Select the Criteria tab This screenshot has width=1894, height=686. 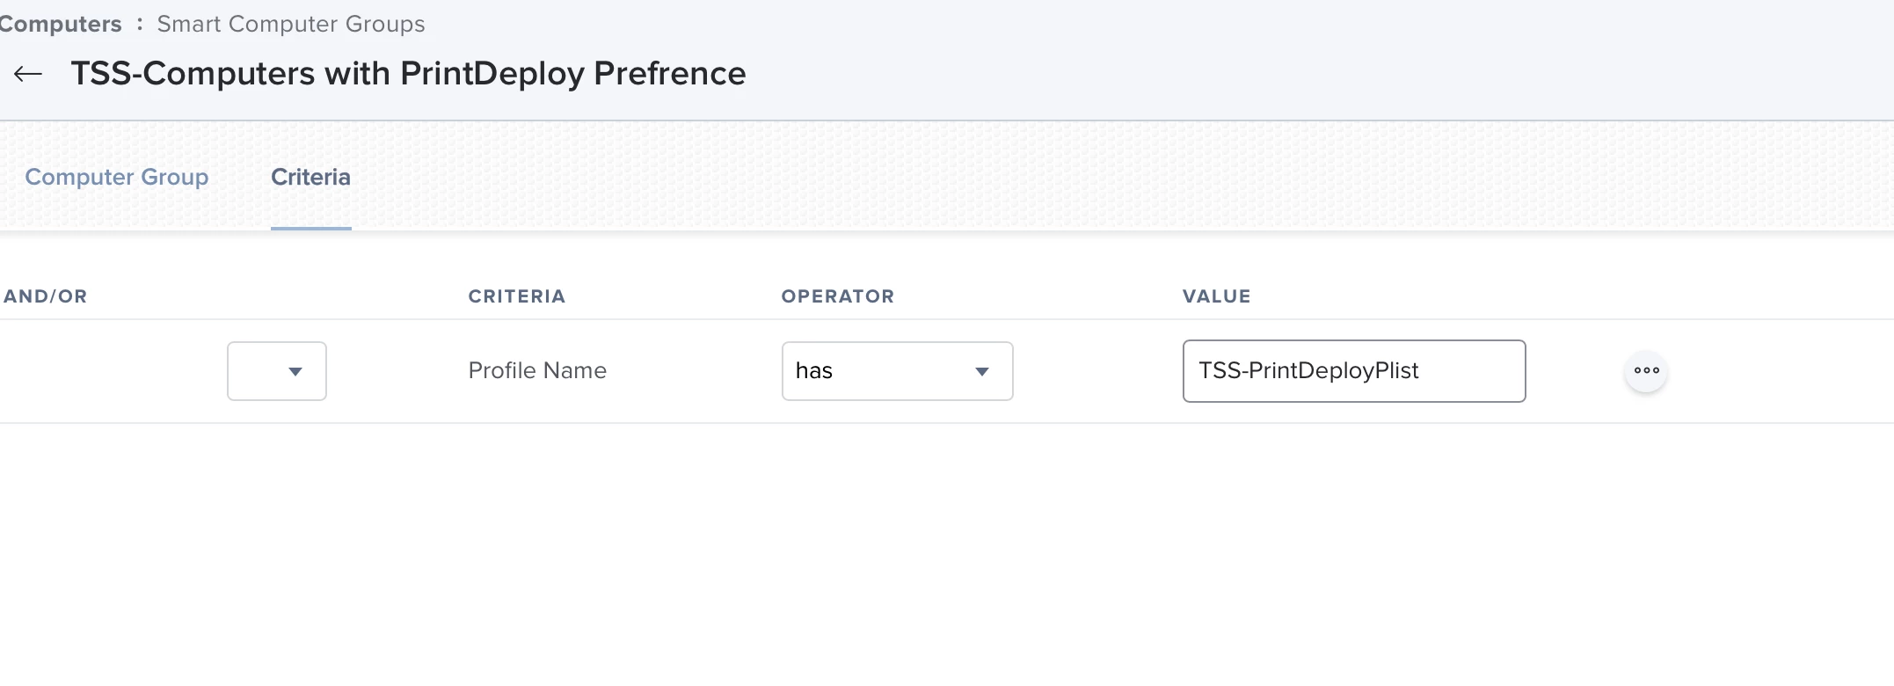coord(310,178)
